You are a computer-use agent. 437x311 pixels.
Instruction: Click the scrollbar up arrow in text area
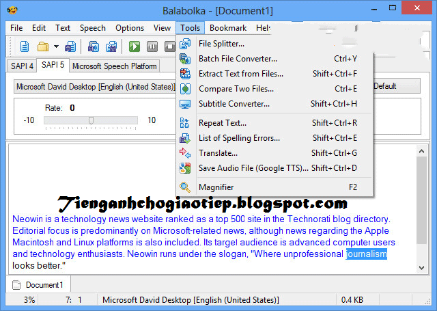pyautogui.click(x=422, y=152)
